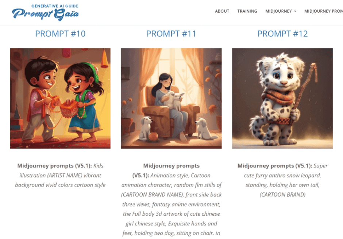The width and height of the screenshot is (343, 239).
Task: Open the girl with dogs image
Action: [x=171, y=98]
